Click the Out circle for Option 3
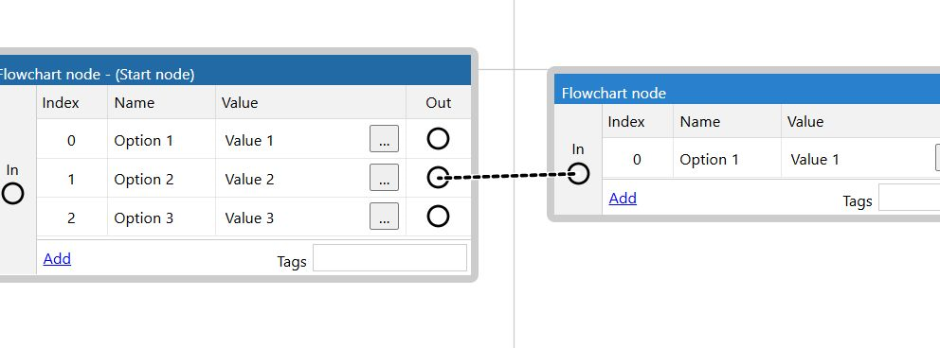The image size is (940, 348). (438, 217)
